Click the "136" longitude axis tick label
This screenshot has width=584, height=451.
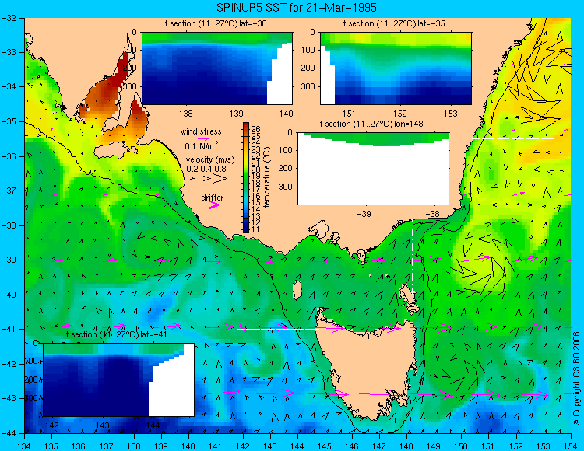[x=79, y=446]
